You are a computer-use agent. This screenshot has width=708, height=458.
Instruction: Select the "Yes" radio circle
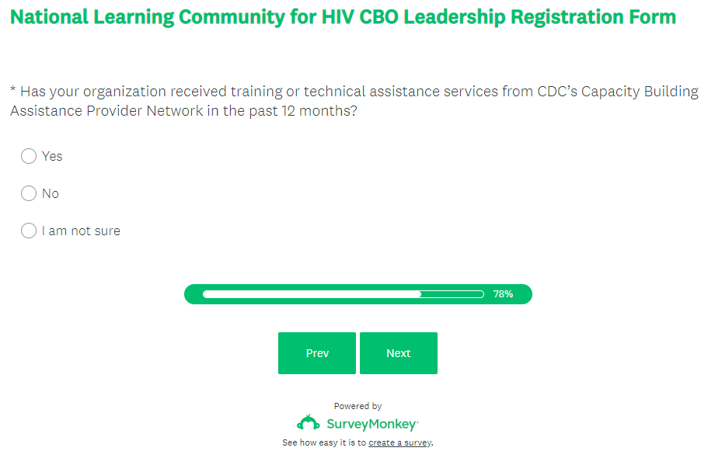29,156
